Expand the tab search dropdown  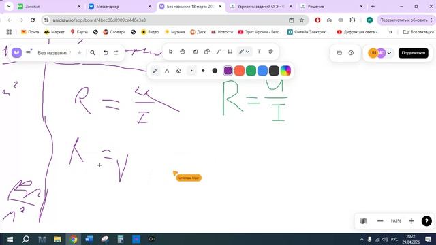click(9, 6)
